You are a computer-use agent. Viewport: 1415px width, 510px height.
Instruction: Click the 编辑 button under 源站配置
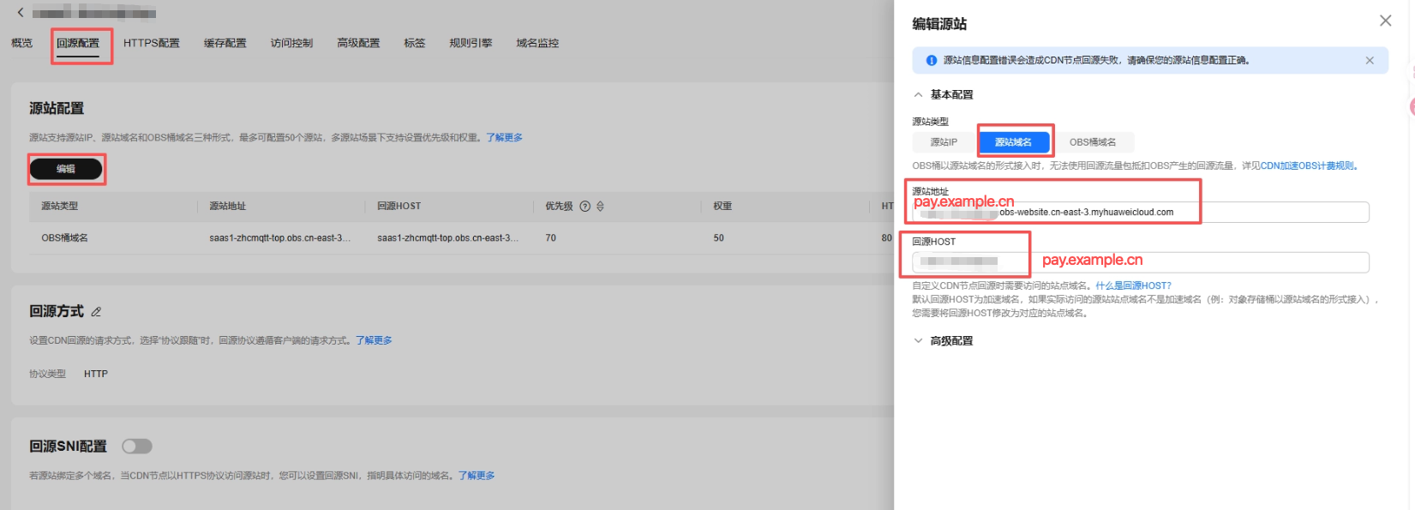pyautogui.click(x=66, y=169)
